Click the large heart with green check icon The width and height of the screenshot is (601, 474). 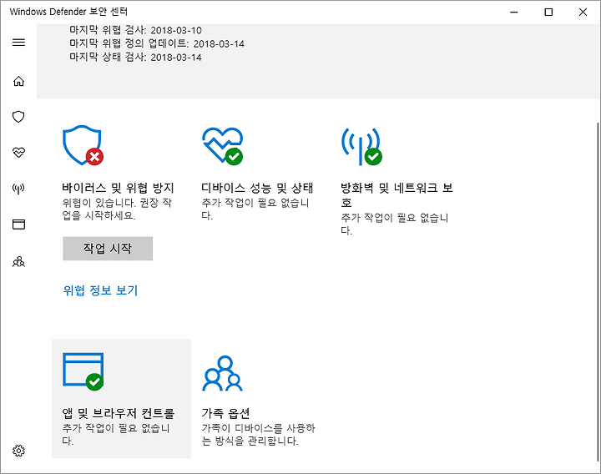click(223, 145)
